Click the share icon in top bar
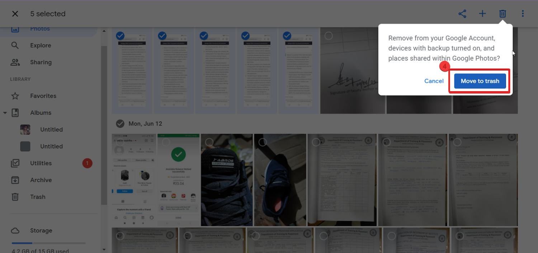This screenshot has width=538, height=253. click(462, 14)
